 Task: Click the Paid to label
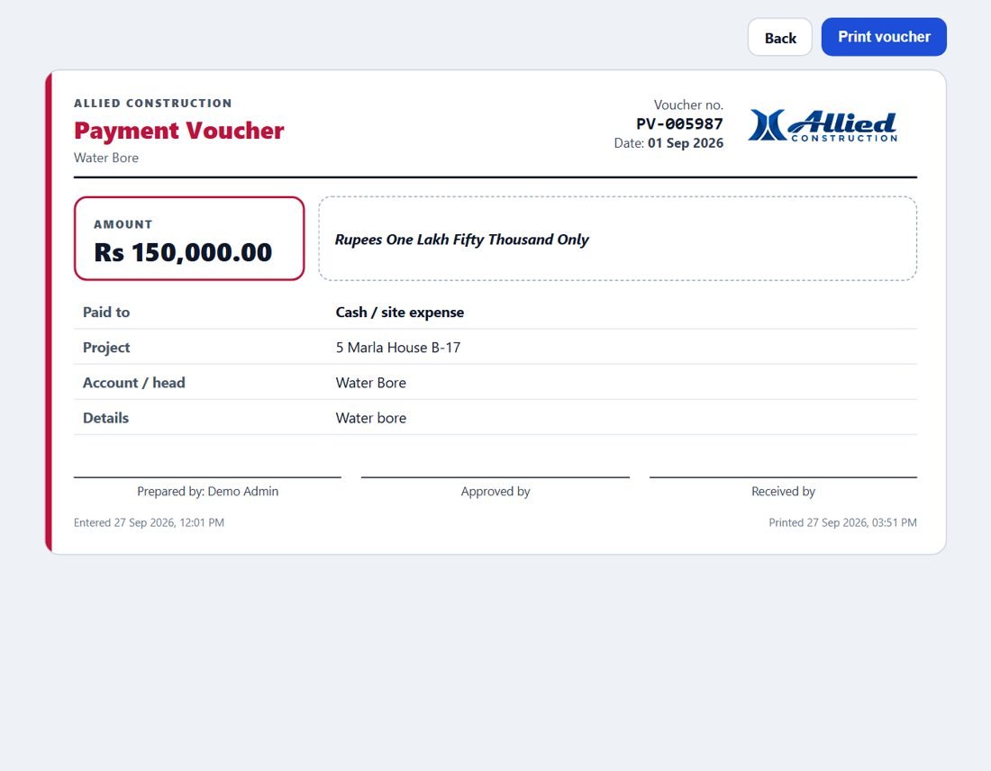[x=106, y=313]
